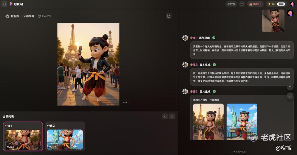Click the scroll-up arrow button in the chat
Image resolution: width=297 pixels, height=155 pixels.
point(290,87)
